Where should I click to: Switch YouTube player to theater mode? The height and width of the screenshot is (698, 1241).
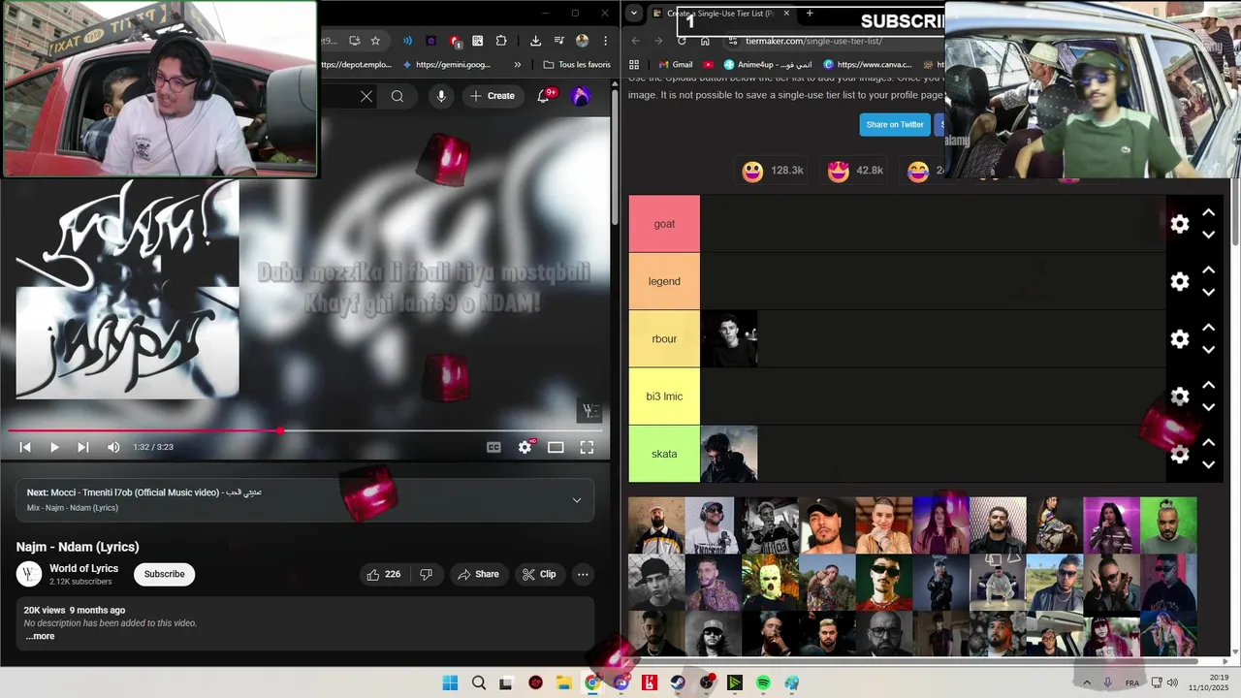coord(556,447)
